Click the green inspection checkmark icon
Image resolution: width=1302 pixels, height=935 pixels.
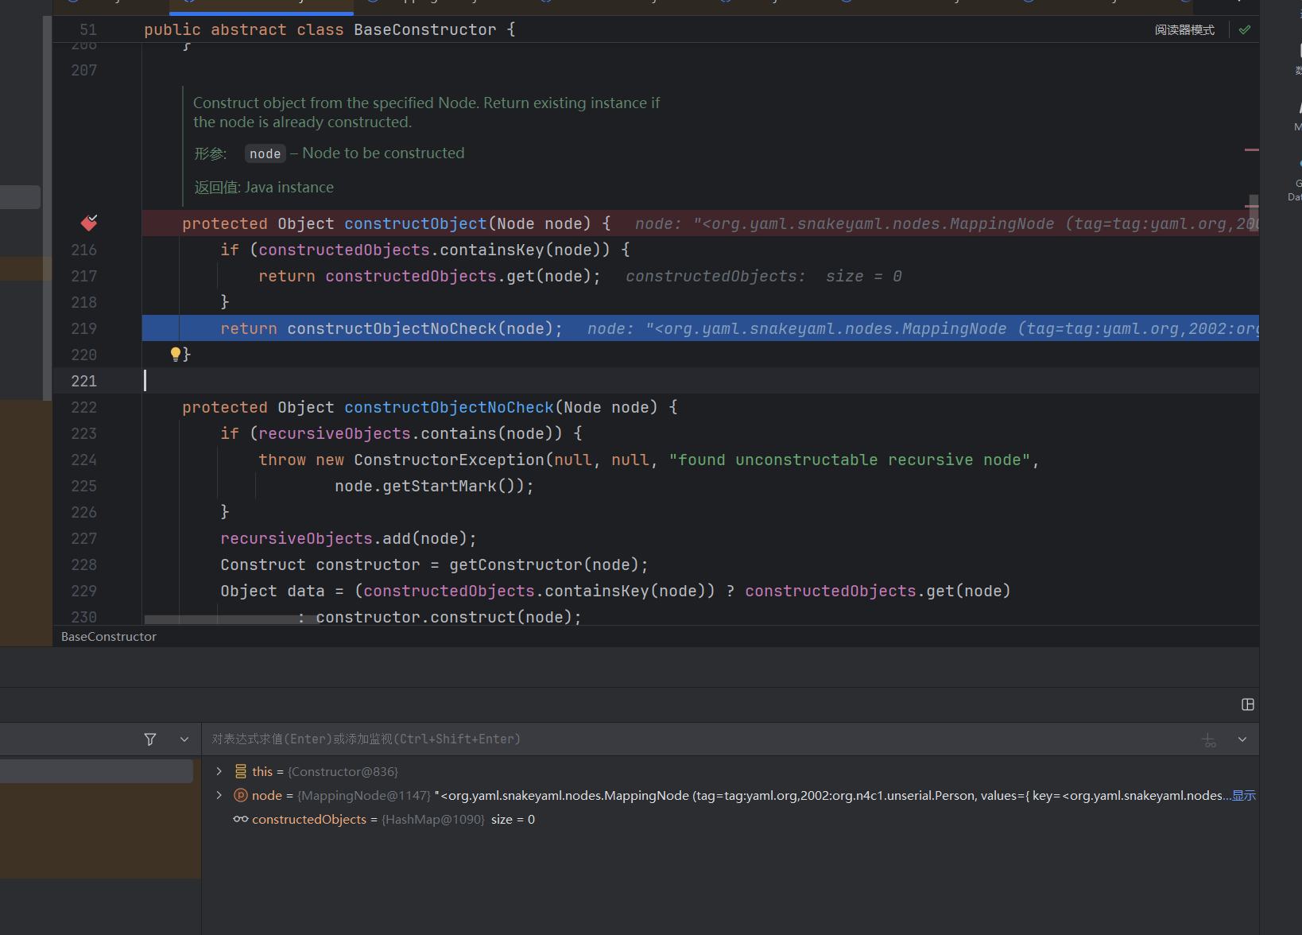click(1245, 29)
